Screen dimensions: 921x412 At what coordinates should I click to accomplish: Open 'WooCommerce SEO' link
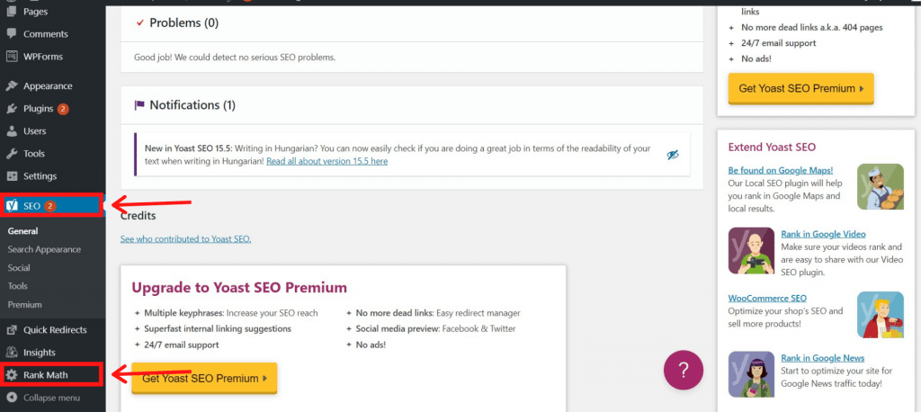(x=768, y=298)
